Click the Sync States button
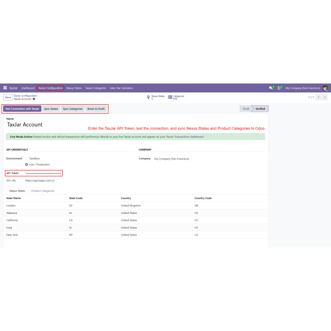The width and height of the screenshot is (331, 331). pos(51,109)
